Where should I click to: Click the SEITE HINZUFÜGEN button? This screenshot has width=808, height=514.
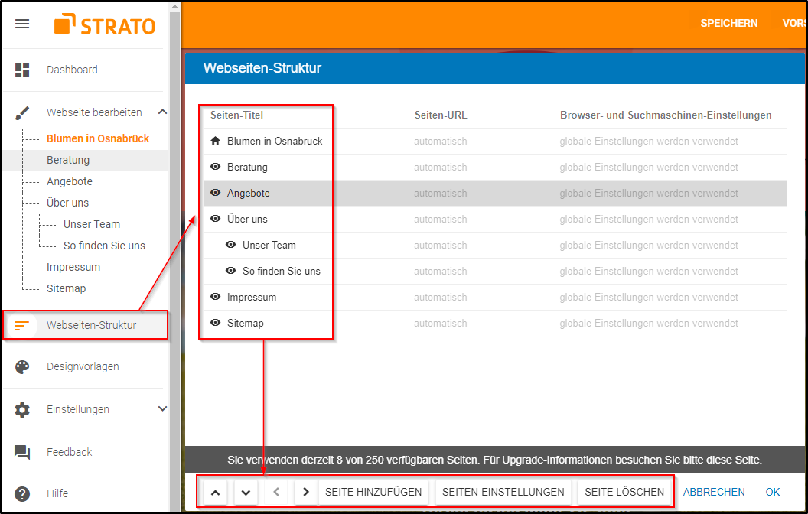[373, 493]
